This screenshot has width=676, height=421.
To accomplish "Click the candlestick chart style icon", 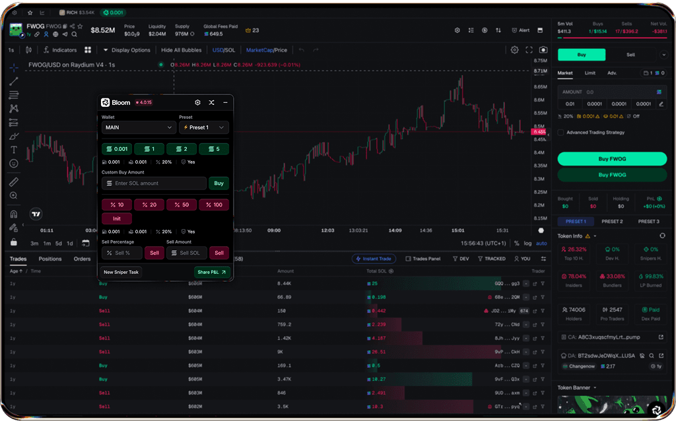I will pos(28,50).
